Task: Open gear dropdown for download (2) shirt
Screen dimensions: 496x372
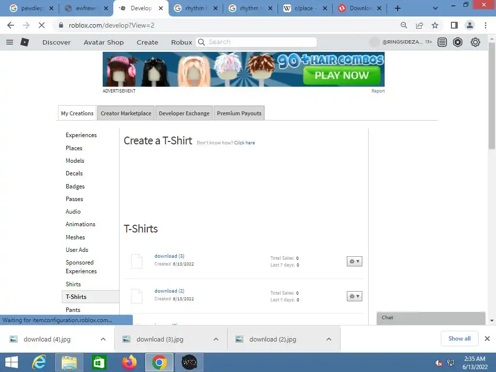Action: point(354,296)
